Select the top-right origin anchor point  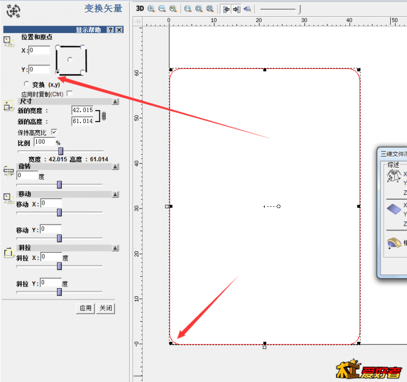click(82, 47)
